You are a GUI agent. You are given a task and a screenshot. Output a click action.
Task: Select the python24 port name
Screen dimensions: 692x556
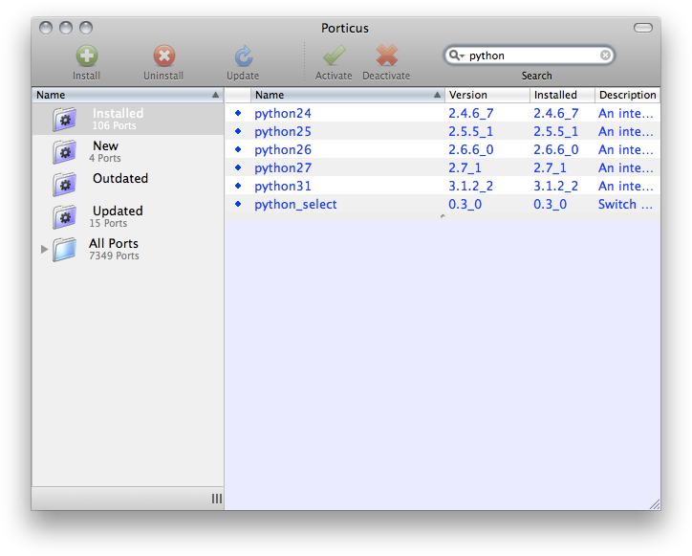point(283,114)
